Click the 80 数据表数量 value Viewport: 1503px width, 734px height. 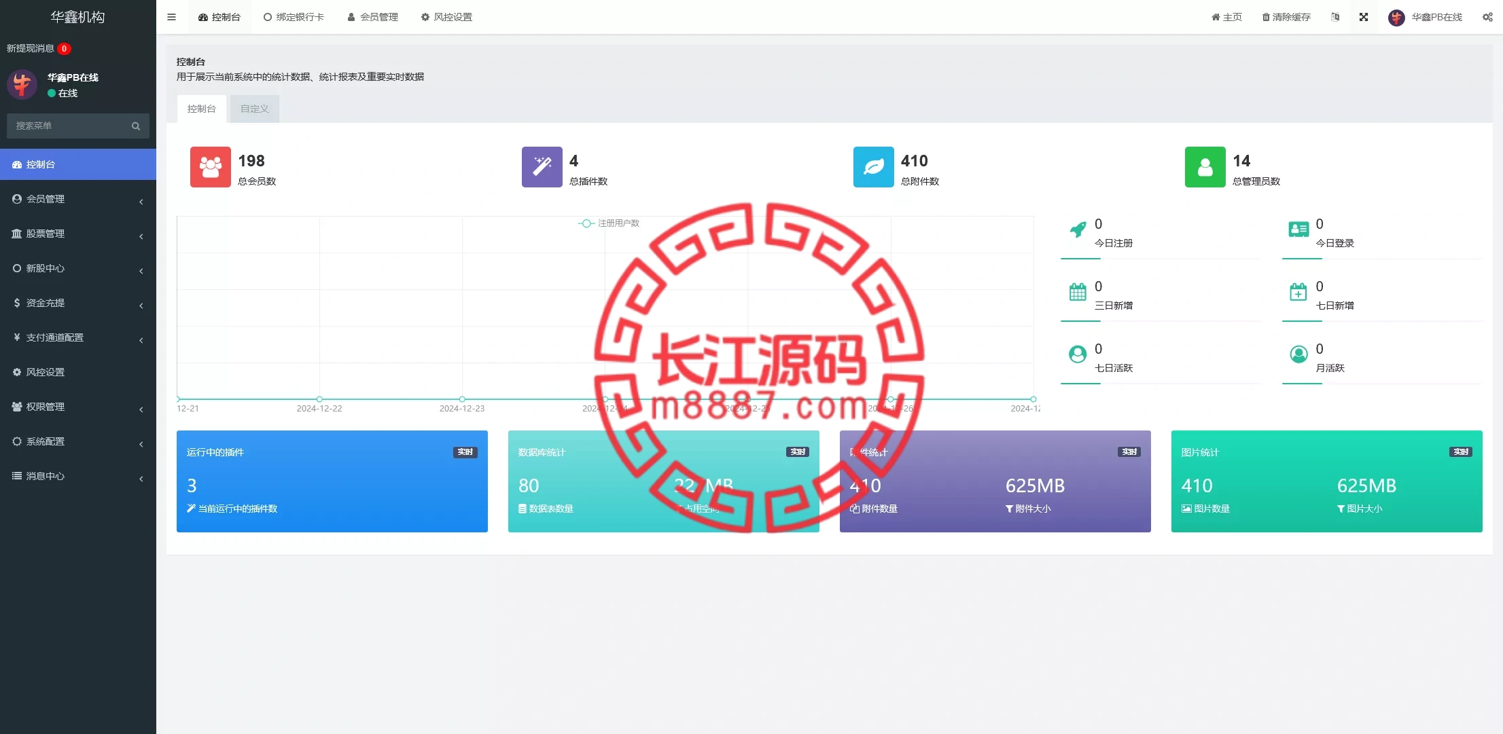529,486
